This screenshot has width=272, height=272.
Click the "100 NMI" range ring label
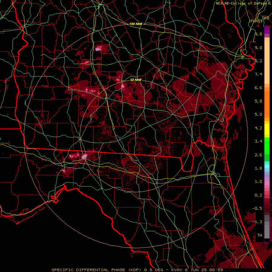136,24
